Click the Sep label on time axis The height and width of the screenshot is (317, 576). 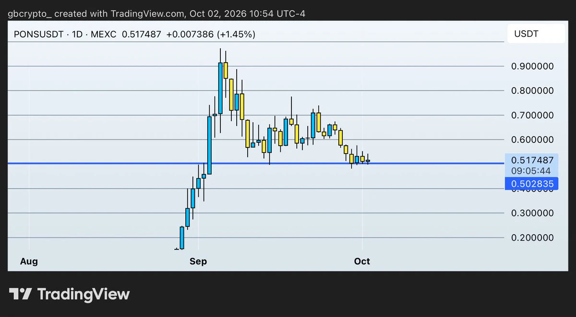(198, 261)
